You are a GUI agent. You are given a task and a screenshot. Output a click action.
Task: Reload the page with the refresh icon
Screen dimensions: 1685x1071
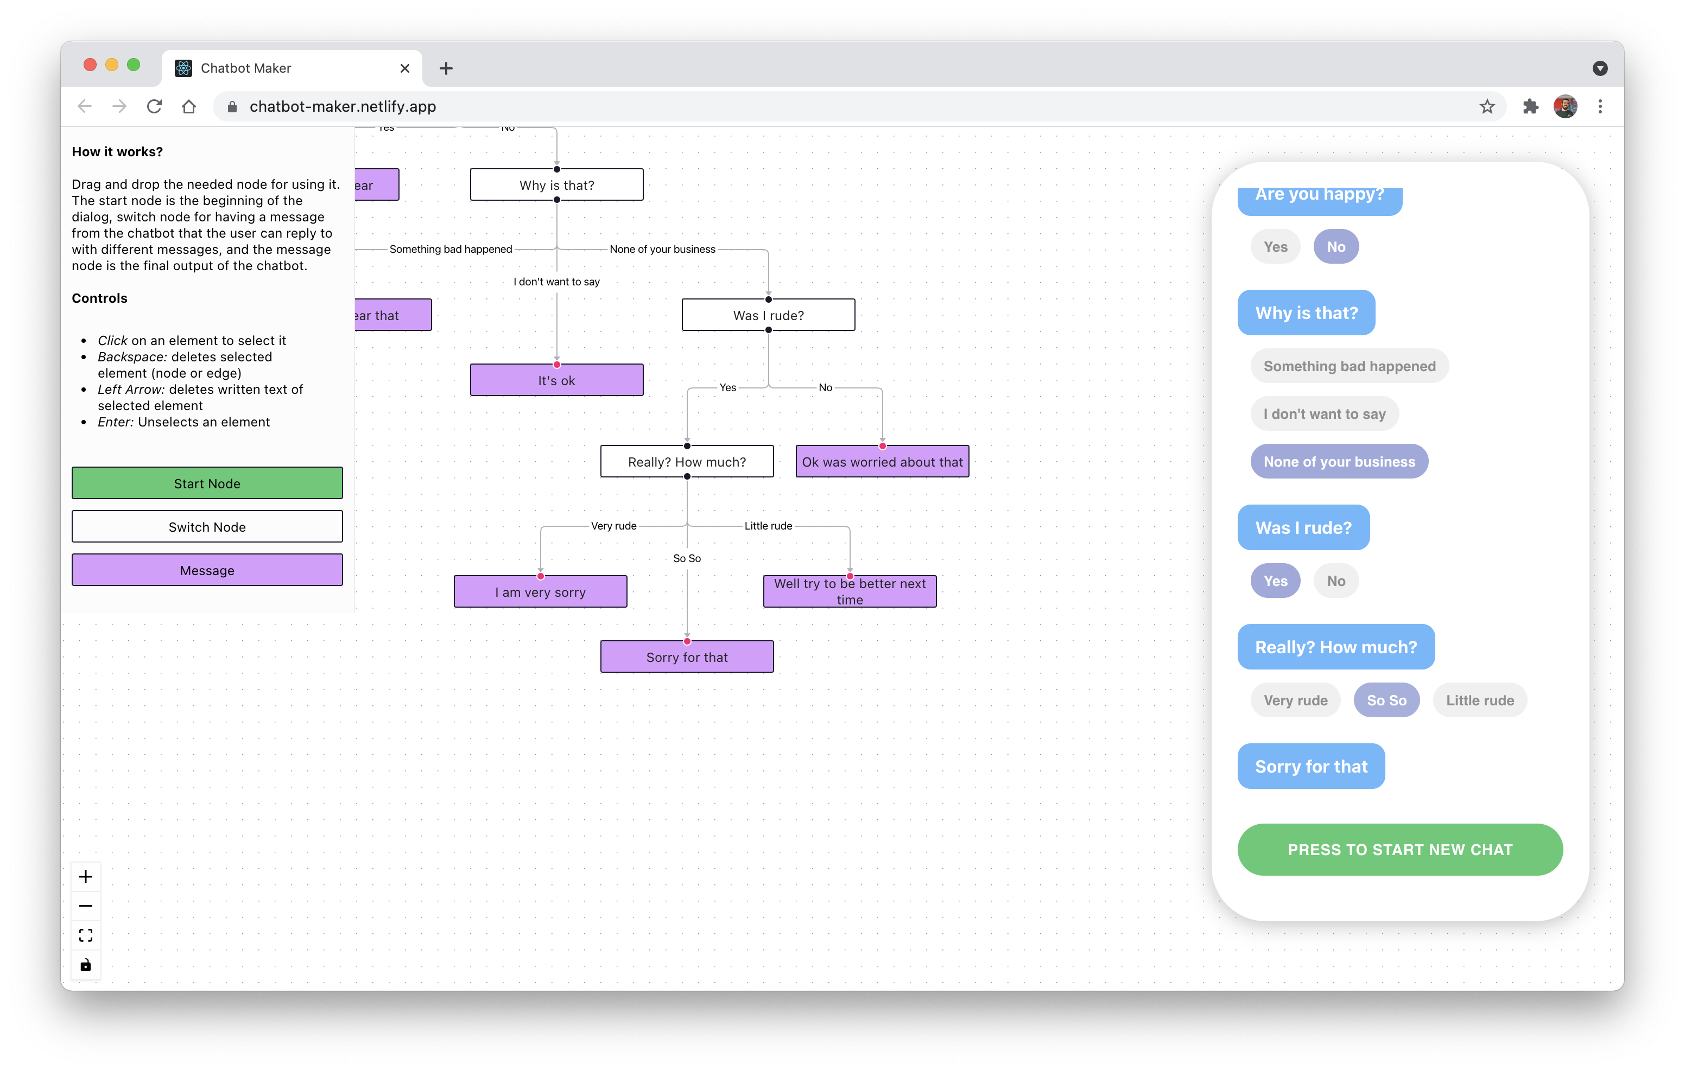pyautogui.click(x=154, y=106)
